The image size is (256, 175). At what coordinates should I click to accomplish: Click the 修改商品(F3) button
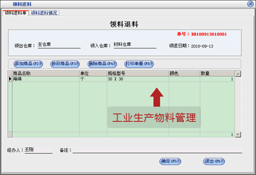[x=65, y=64]
